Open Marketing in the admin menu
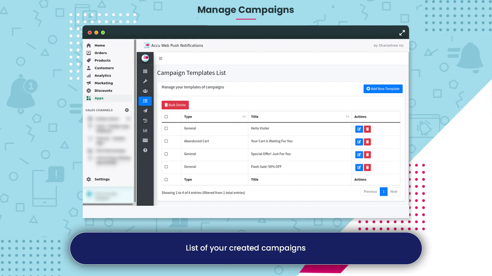Viewport: 492px width, 276px height. [104, 83]
